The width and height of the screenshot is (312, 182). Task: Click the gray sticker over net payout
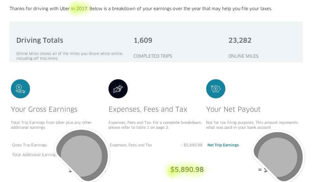[x=278, y=157]
